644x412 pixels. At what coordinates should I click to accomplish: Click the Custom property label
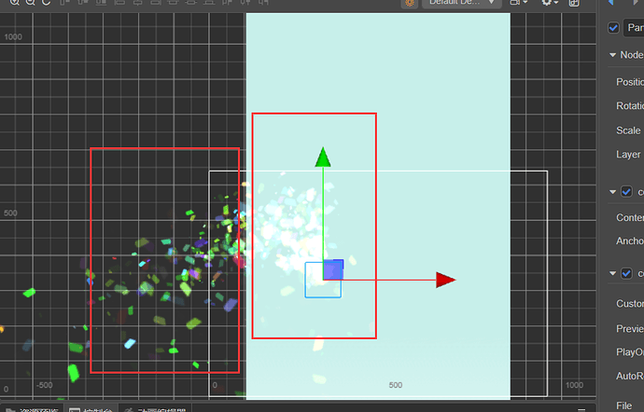coord(630,304)
